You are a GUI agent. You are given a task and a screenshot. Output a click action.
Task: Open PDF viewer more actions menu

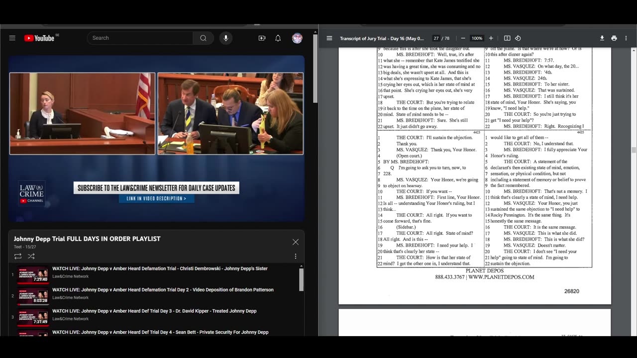click(x=626, y=38)
